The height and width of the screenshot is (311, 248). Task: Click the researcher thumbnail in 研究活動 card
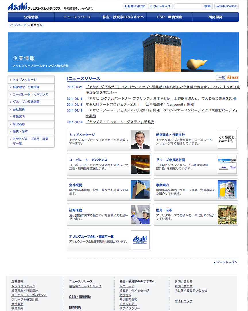140,215
